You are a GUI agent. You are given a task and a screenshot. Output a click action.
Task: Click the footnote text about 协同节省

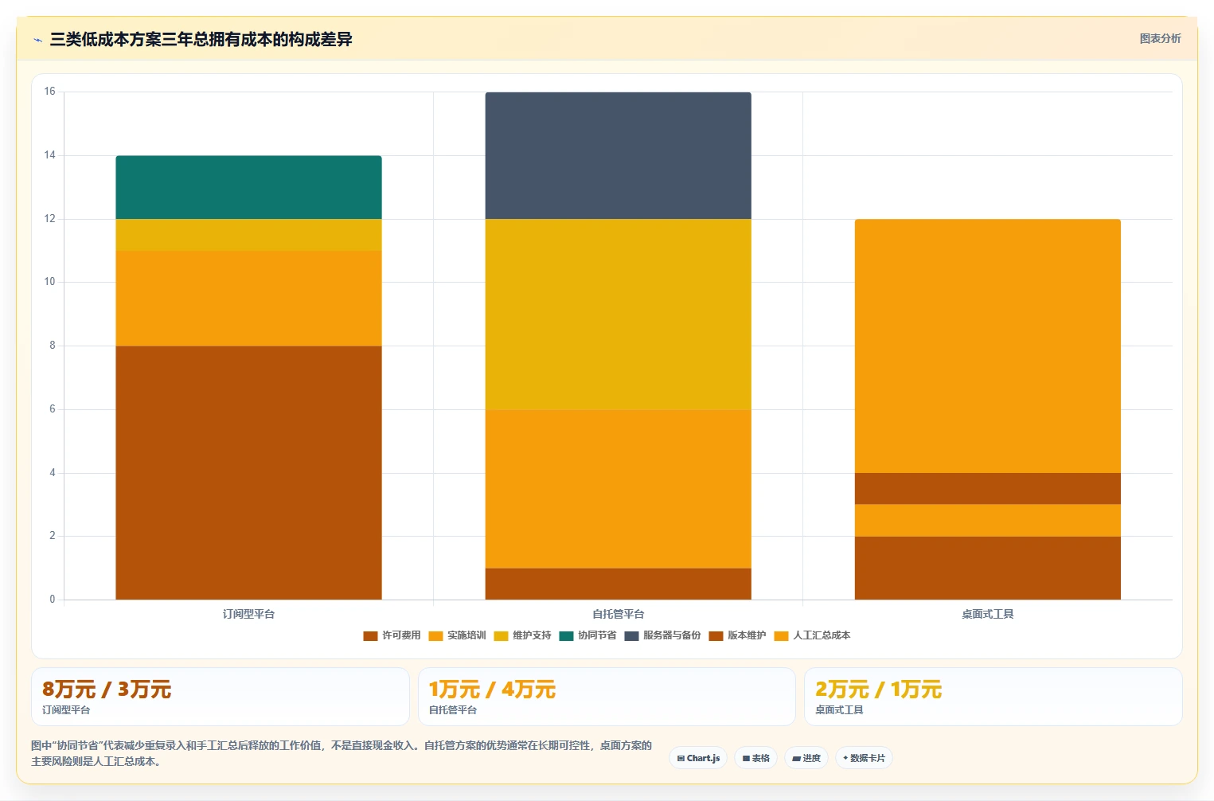pos(342,753)
